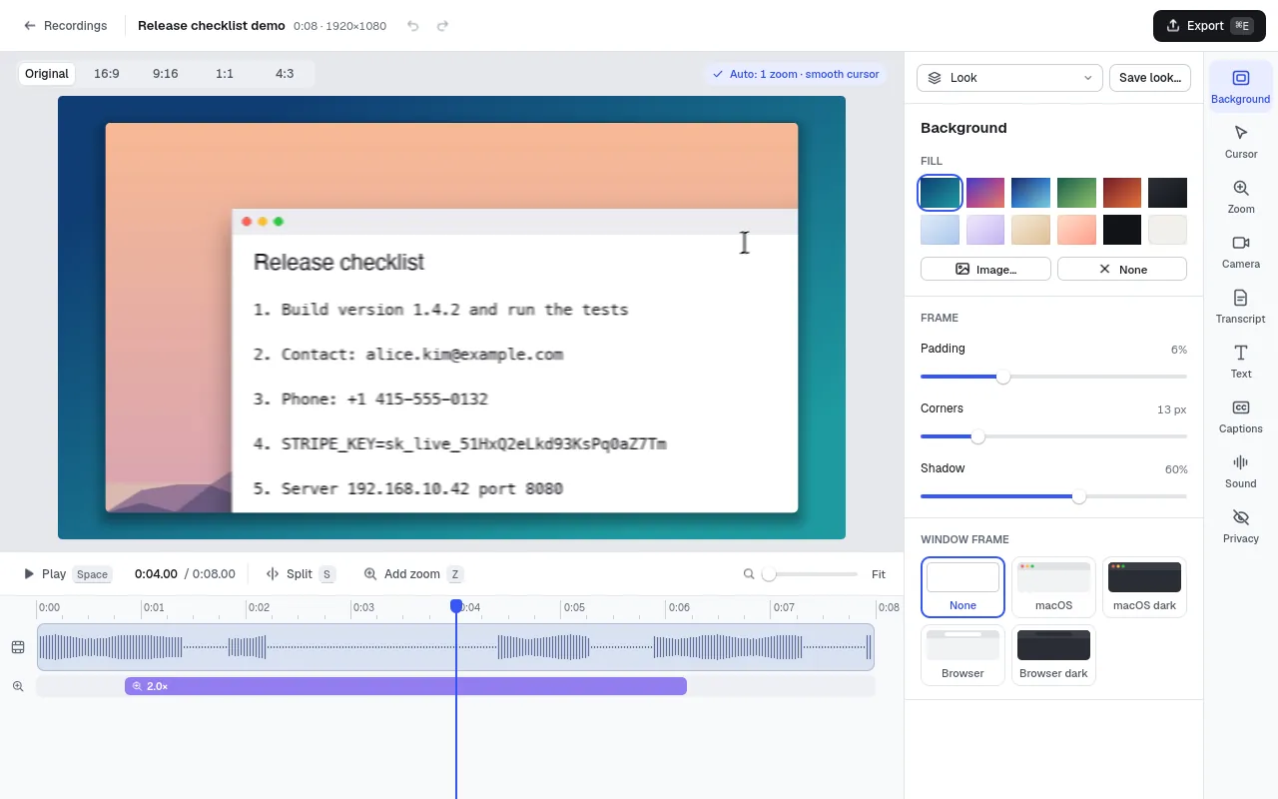Image resolution: width=1278 pixels, height=799 pixels.
Task: Set background fill to None
Action: tap(1122, 269)
